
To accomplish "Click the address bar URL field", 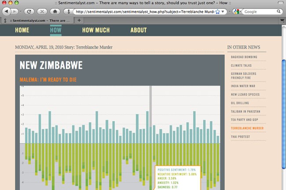I will coord(145,12).
